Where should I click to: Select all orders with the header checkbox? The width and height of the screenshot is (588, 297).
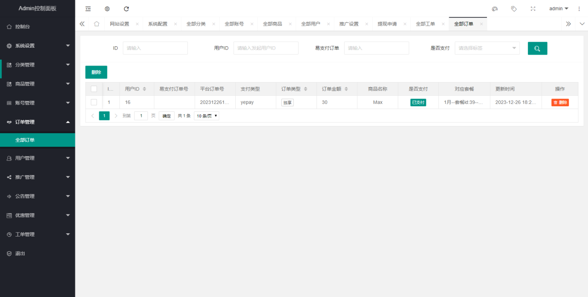coord(94,88)
